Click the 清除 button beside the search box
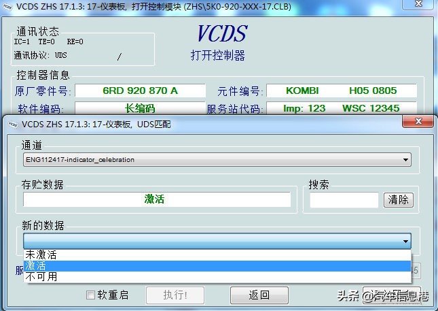Viewport: 438px width, 311px height. tap(399, 200)
